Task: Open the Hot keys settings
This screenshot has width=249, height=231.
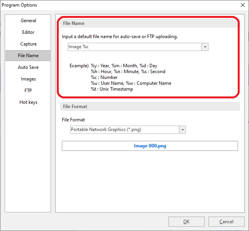Action: 28,102
